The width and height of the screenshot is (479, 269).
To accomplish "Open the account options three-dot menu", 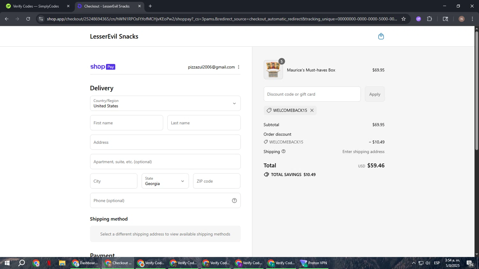I will click(x=239, y=67).
